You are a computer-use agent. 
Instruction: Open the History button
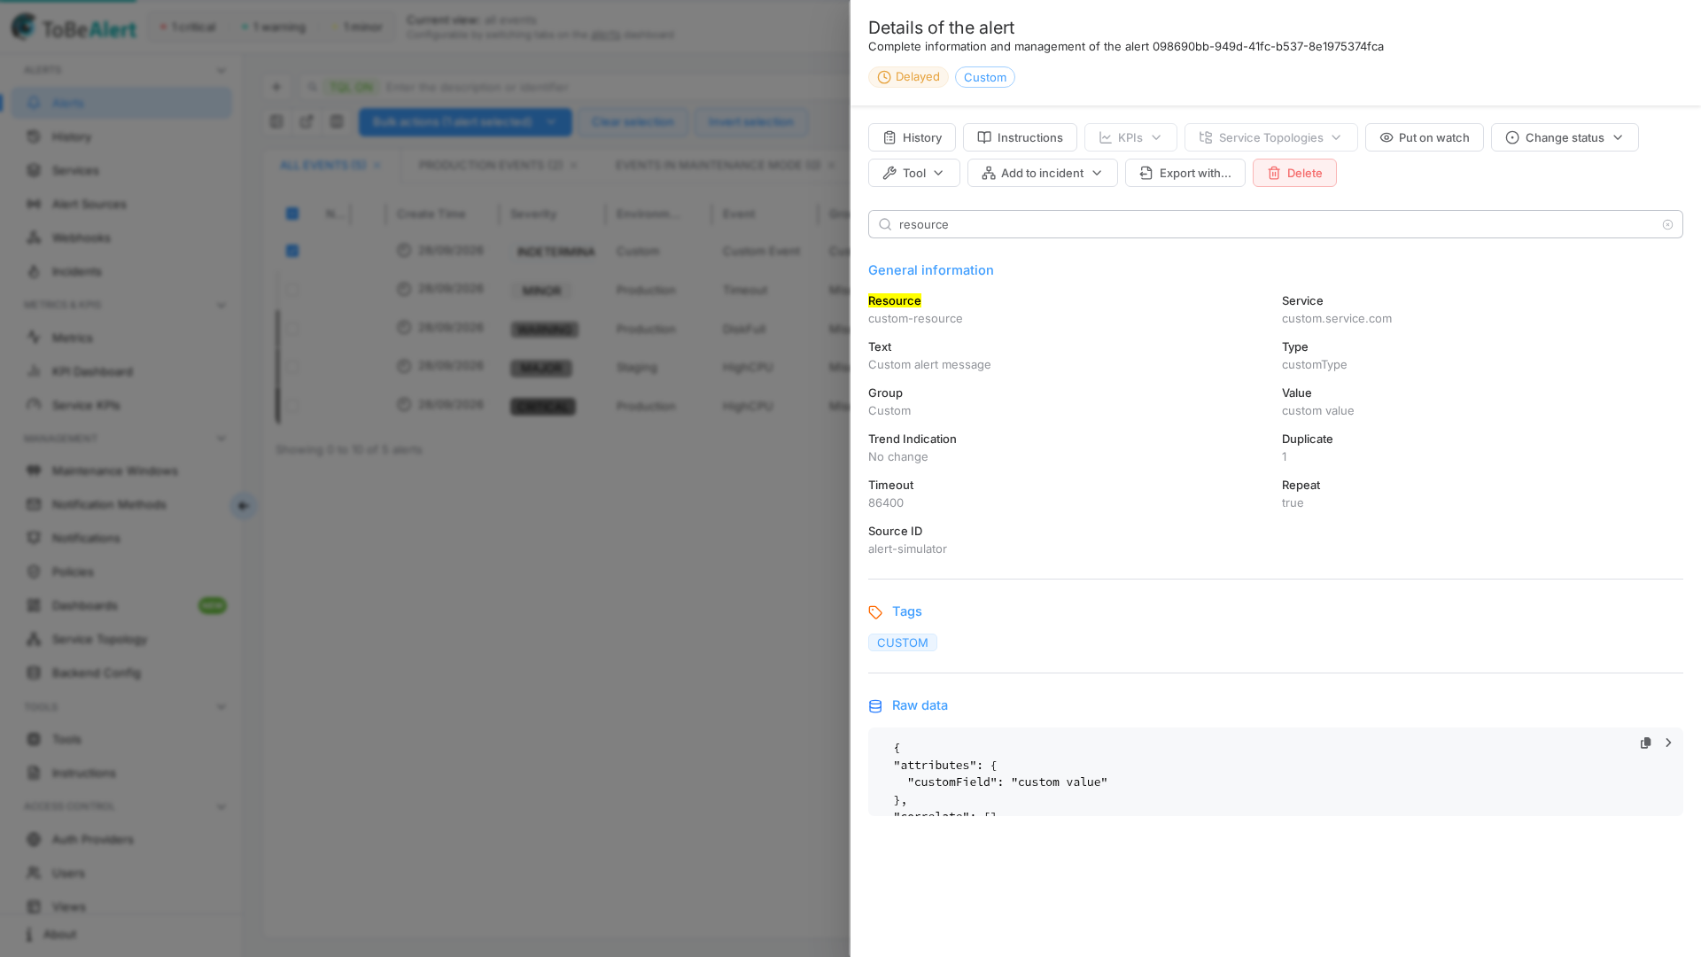[912, 137]
